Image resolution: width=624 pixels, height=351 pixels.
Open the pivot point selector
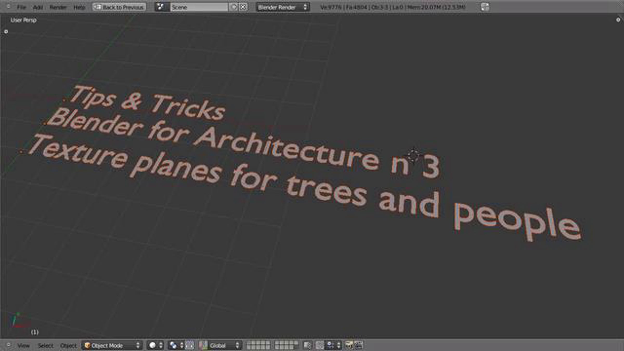click(176, 345)
